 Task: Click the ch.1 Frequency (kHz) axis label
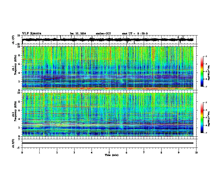[15, 65]
